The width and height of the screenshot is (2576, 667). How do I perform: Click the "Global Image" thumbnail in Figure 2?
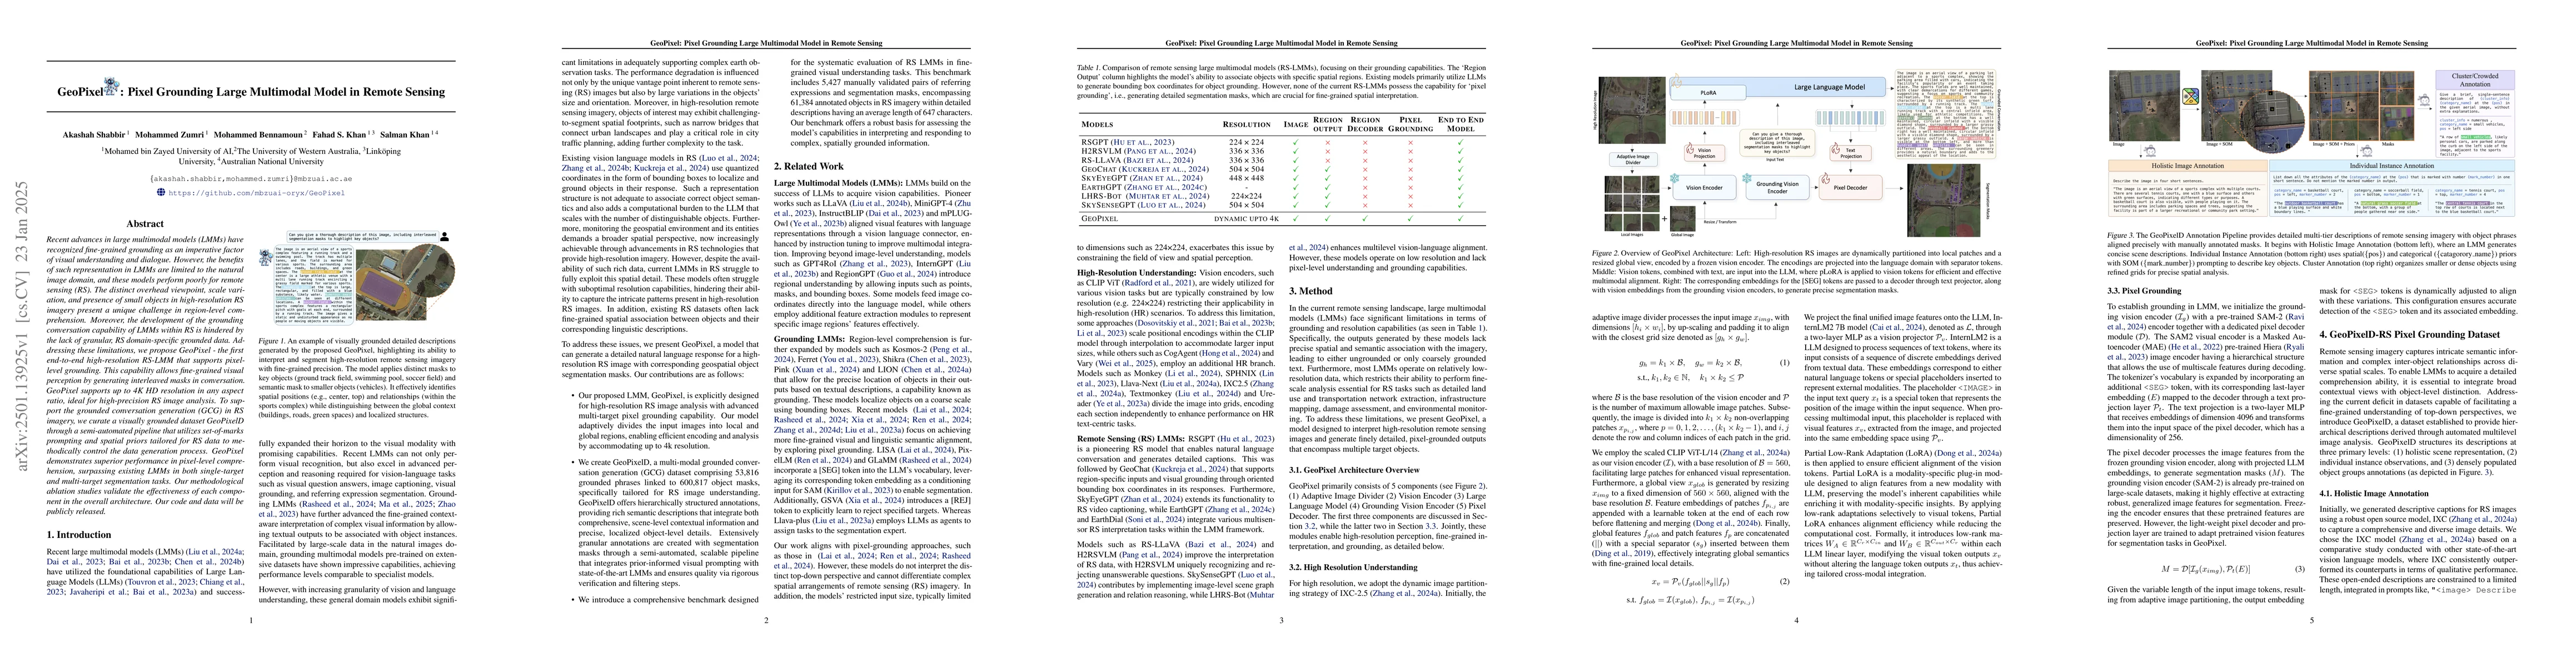pyautogui.click(x=1683, y=219)
